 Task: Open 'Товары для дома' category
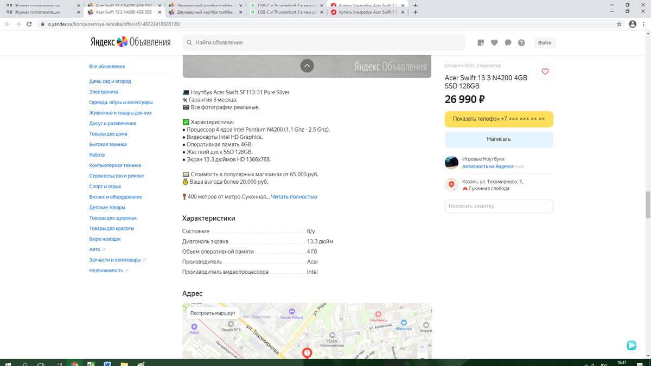point(108,134)
